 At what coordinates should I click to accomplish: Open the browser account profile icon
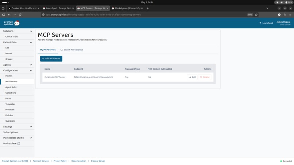pyautogui.click(x=279, y=15)
